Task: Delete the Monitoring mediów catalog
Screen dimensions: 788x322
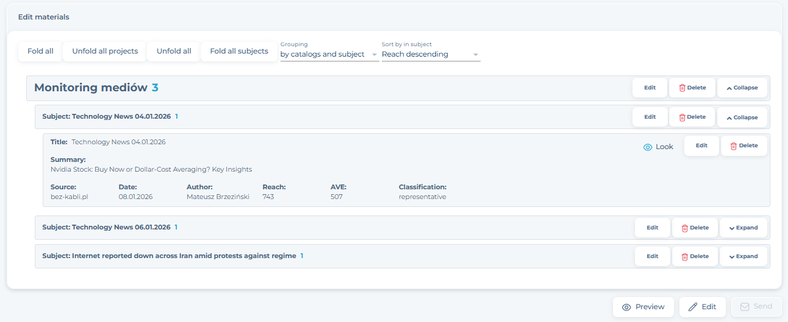Action: 692,88
